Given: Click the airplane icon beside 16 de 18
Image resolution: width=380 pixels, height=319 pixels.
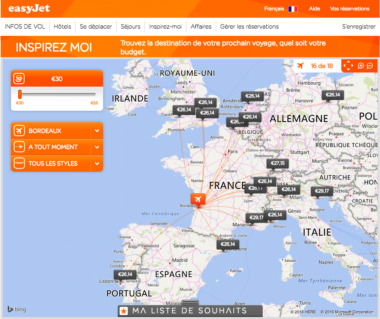Looking at the screenshot, I should (300, 66).
